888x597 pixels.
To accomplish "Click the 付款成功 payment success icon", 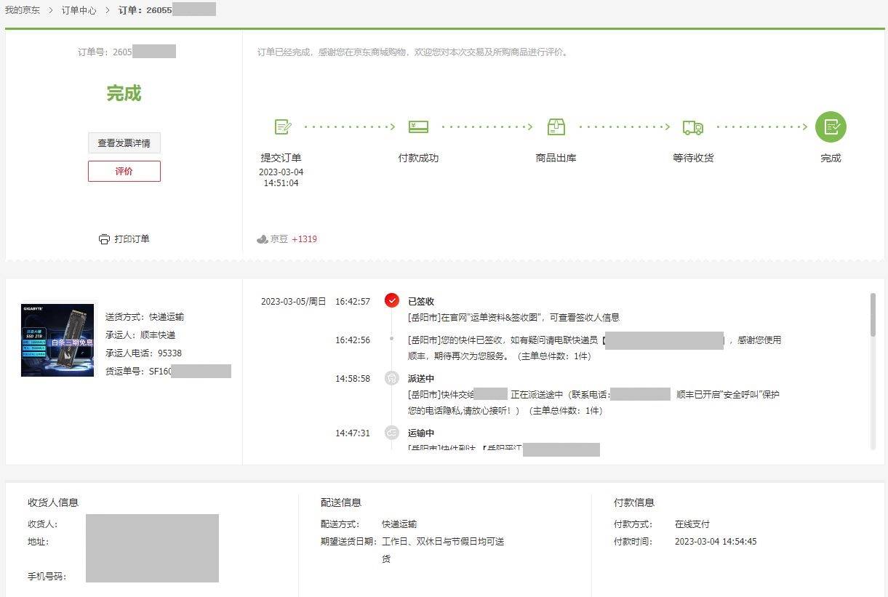I will pyautogui.click(x=418, y=126).
